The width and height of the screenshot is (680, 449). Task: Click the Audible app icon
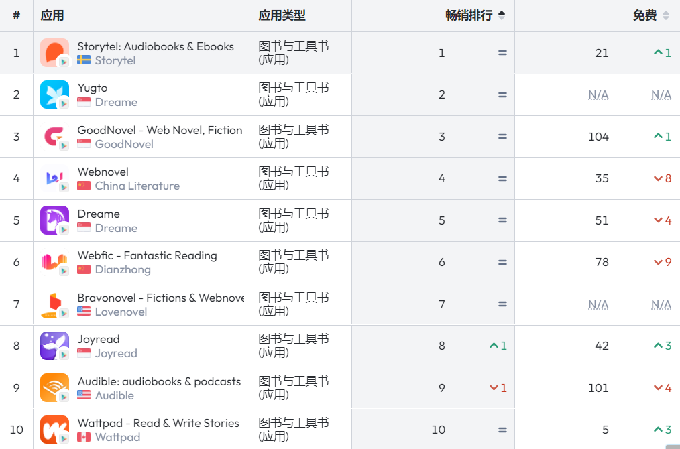click(x=54, y=387)
